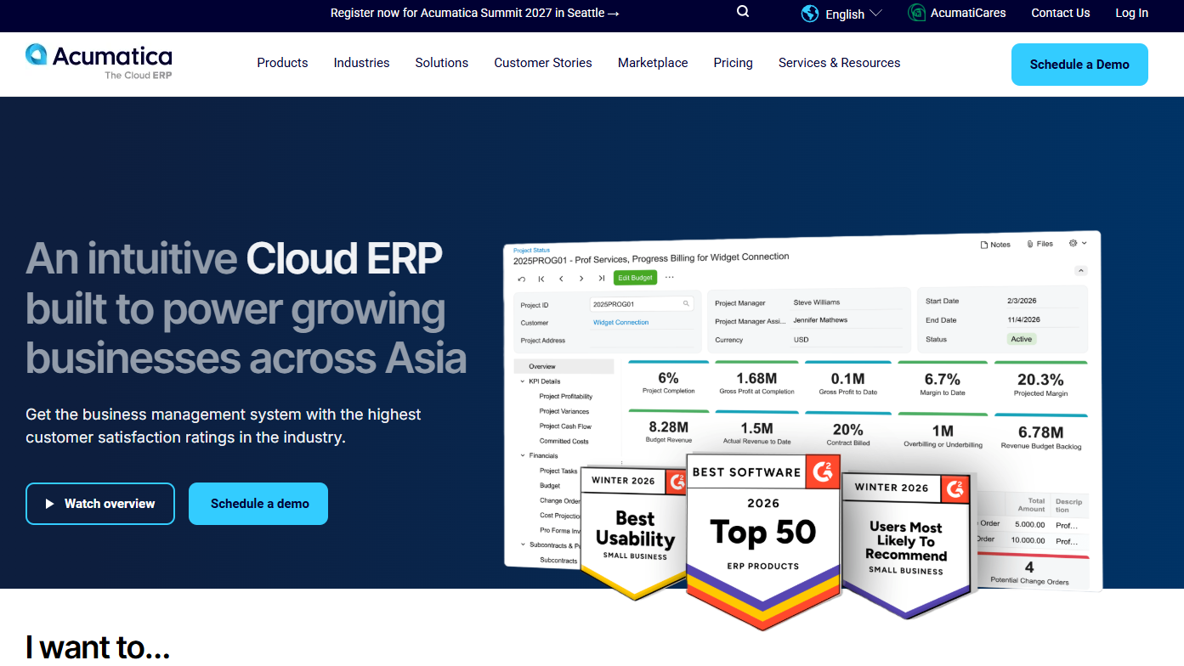Click the Watch overview button

tap(100, 504)
